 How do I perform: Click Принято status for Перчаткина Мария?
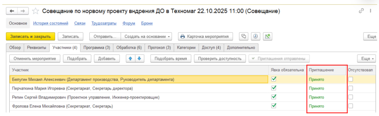coord(316,88)
